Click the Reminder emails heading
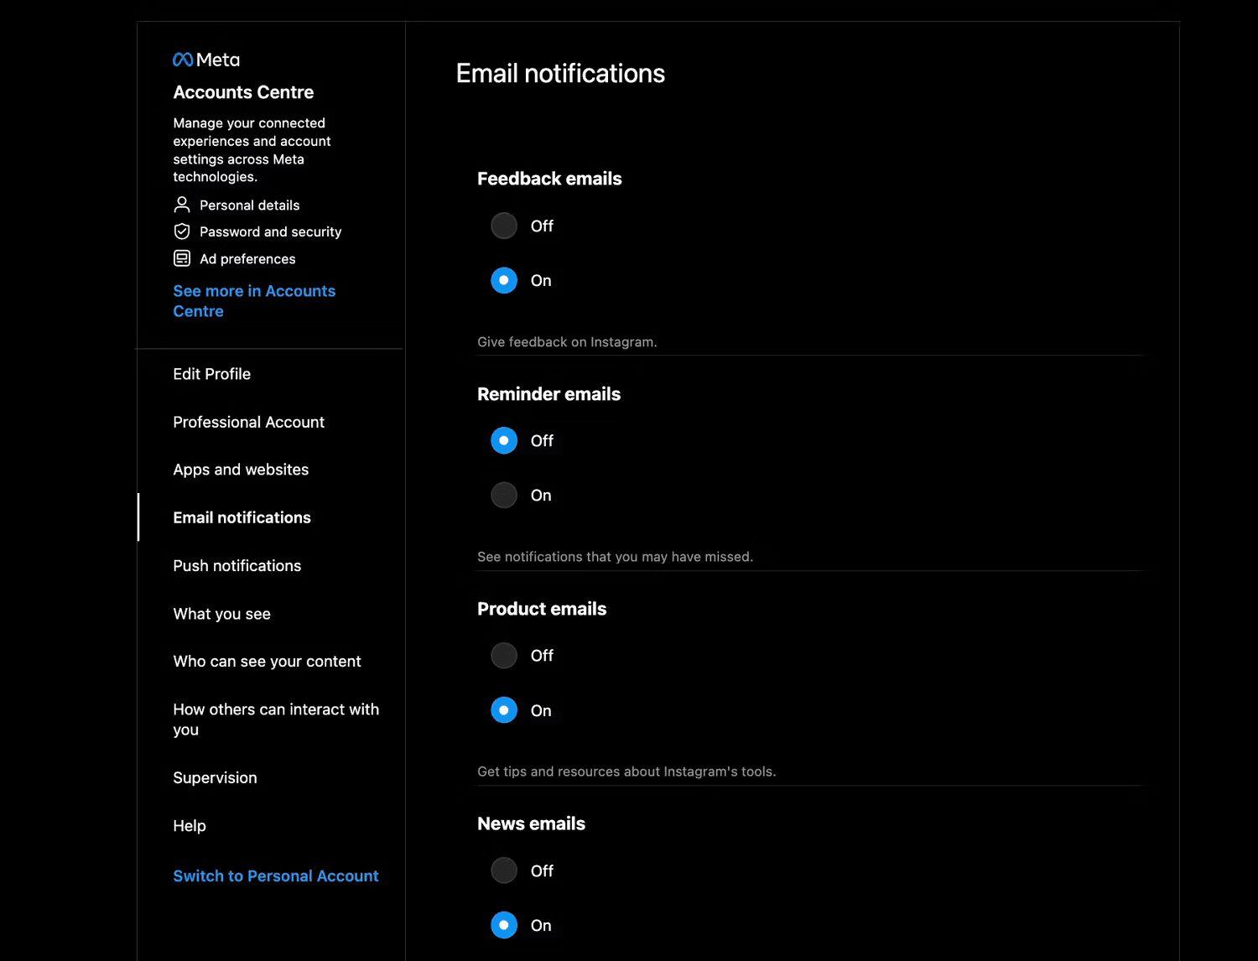This screenshot has height=961, width=1258. click(x=548, y=394)
